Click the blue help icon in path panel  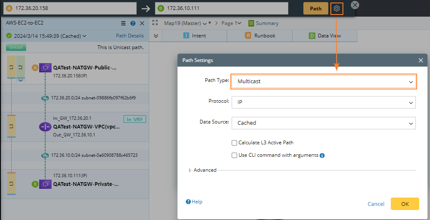point(133,23)
